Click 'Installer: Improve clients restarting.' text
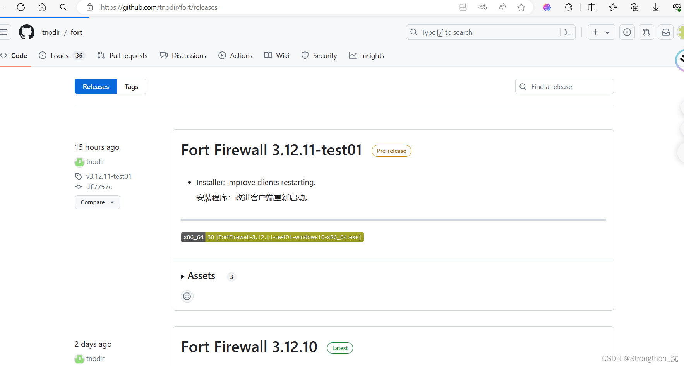 point(256,182)
